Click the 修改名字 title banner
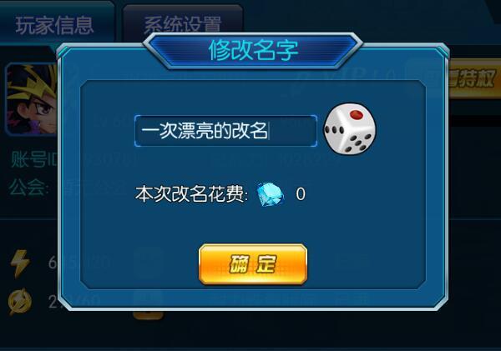Image resolution: width=501 pixels, height=351 pixels. (x=253, y=50)
